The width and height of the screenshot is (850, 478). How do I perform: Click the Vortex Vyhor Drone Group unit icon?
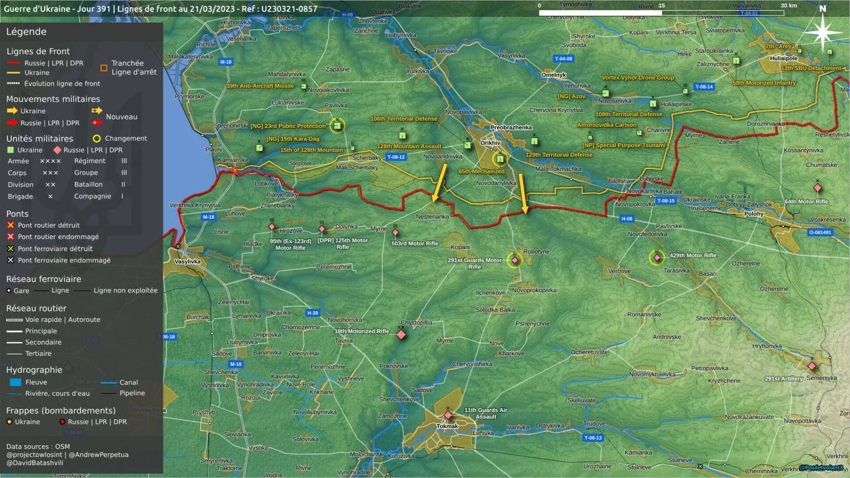(x=605, y=93)
